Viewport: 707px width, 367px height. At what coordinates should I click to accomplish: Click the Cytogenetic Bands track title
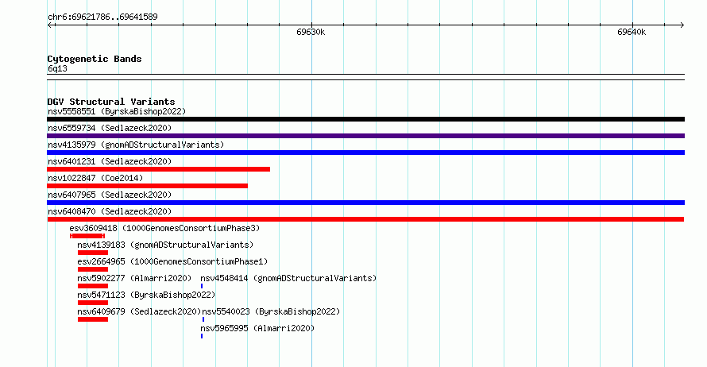tap(95, 59)
